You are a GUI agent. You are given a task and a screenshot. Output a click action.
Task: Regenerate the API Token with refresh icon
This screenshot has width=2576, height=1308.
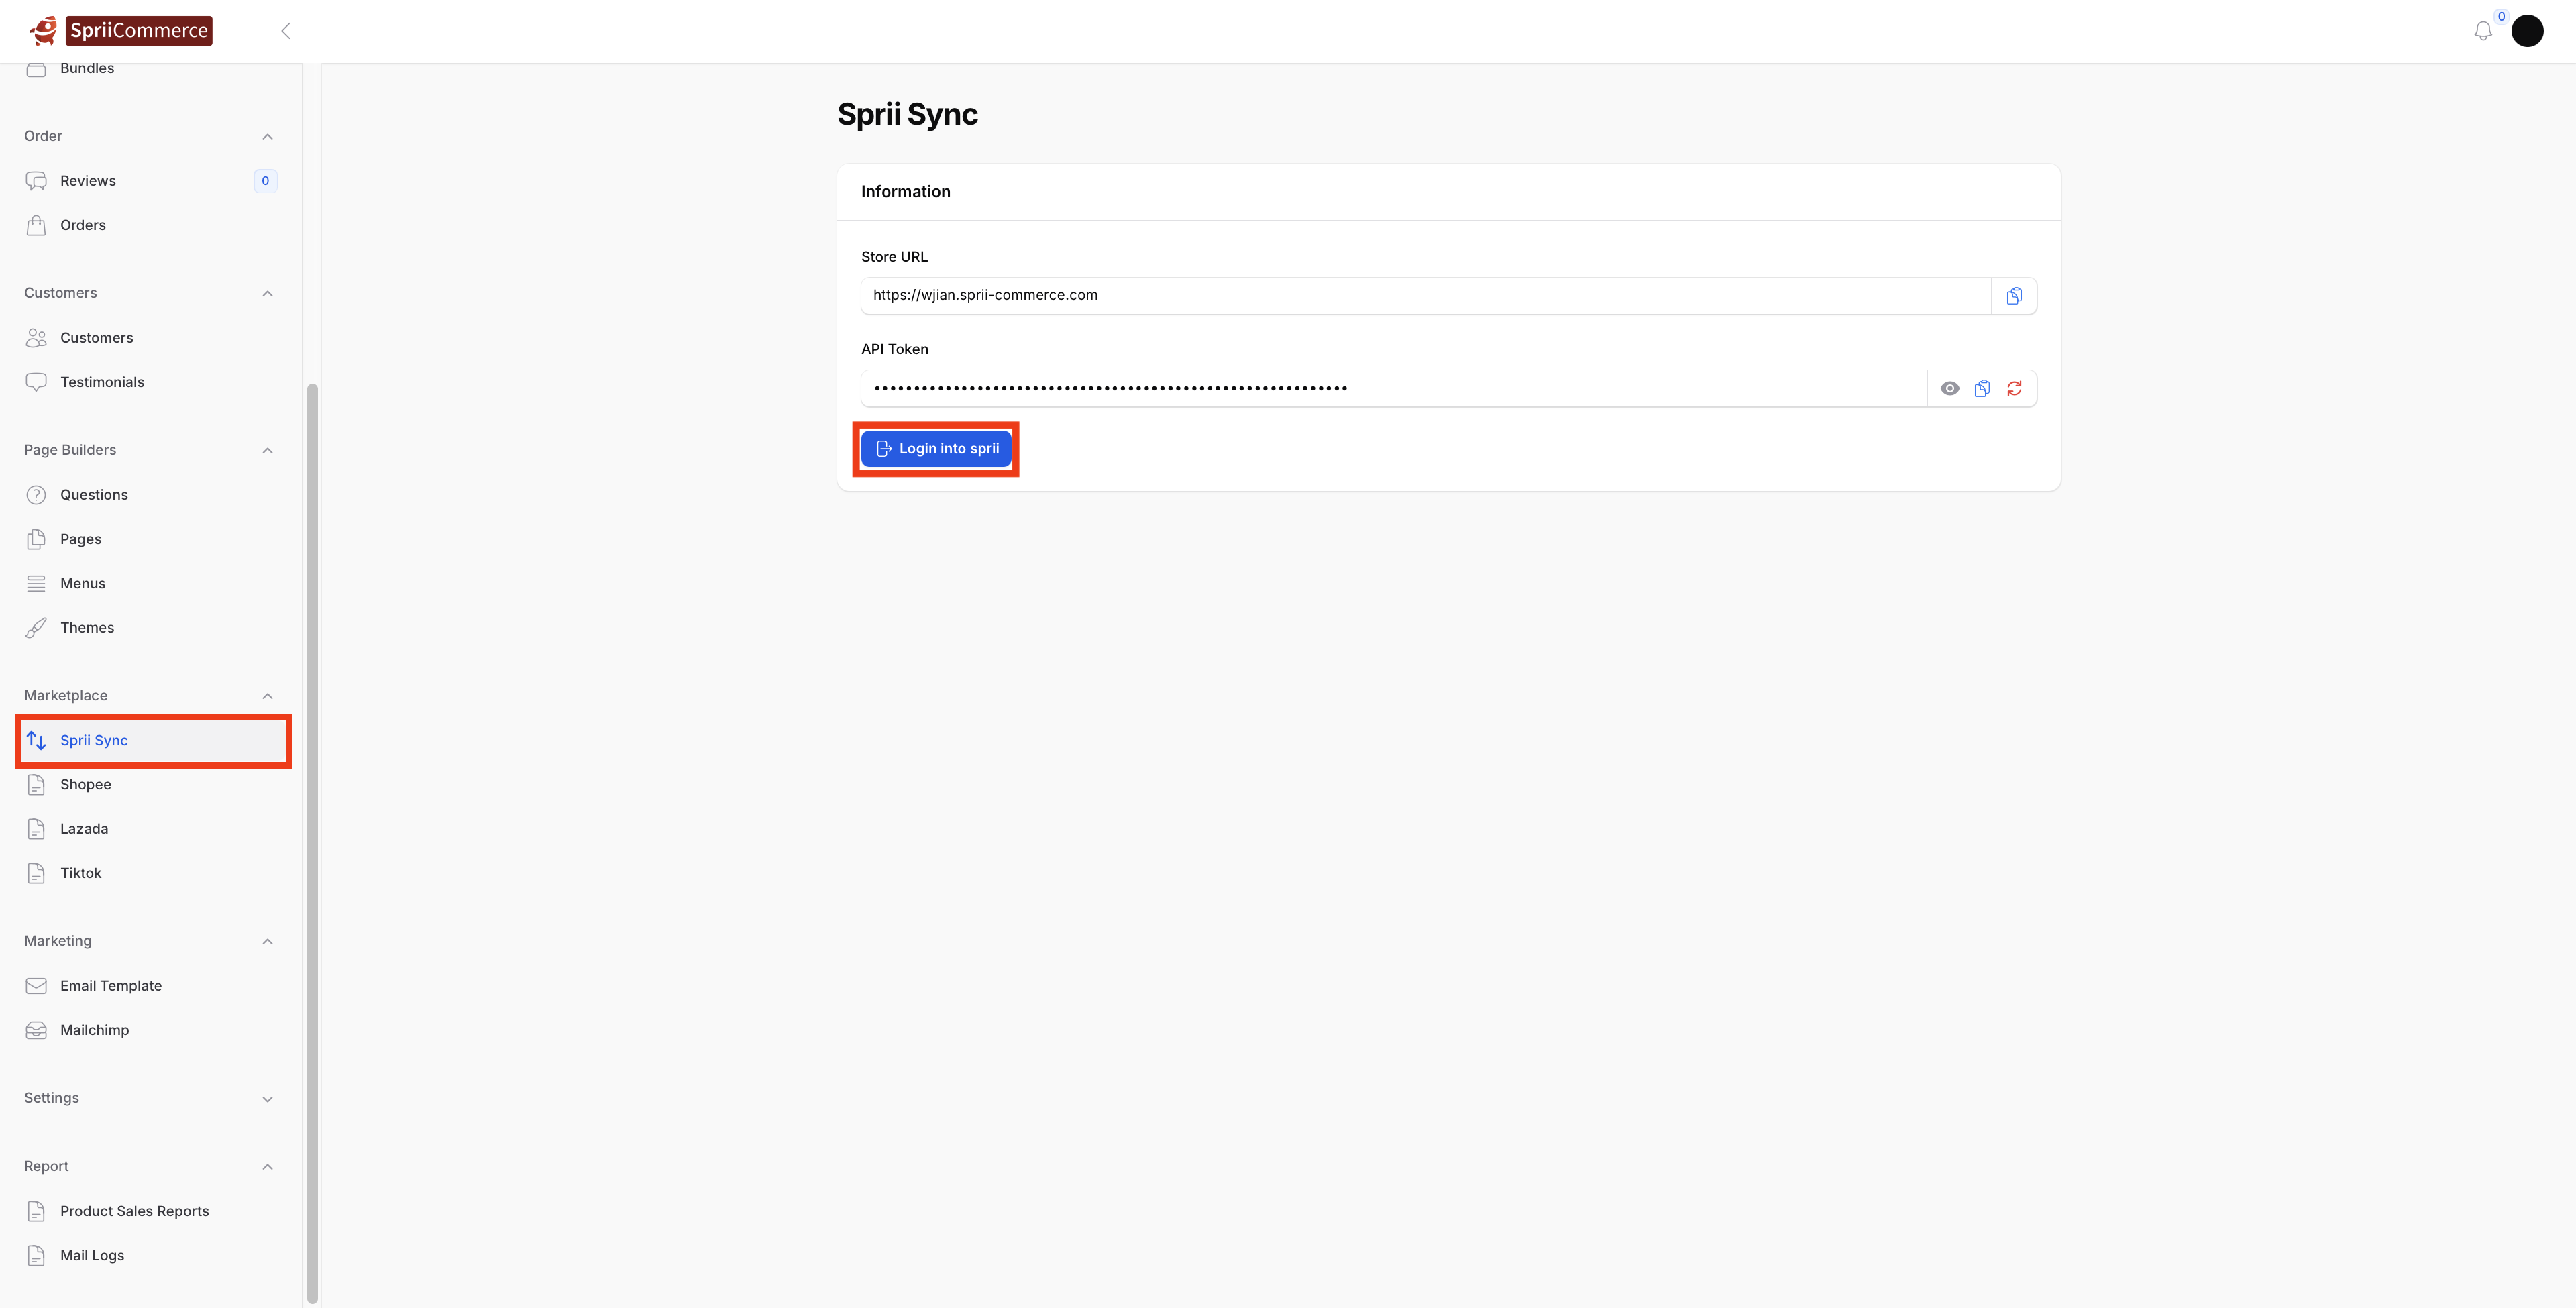tap(2014, 389)
